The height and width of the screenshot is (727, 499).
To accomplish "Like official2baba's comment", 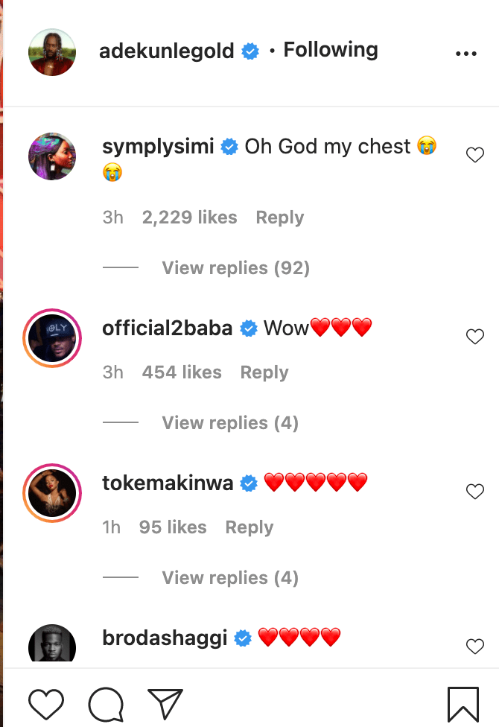I will 474,337.
